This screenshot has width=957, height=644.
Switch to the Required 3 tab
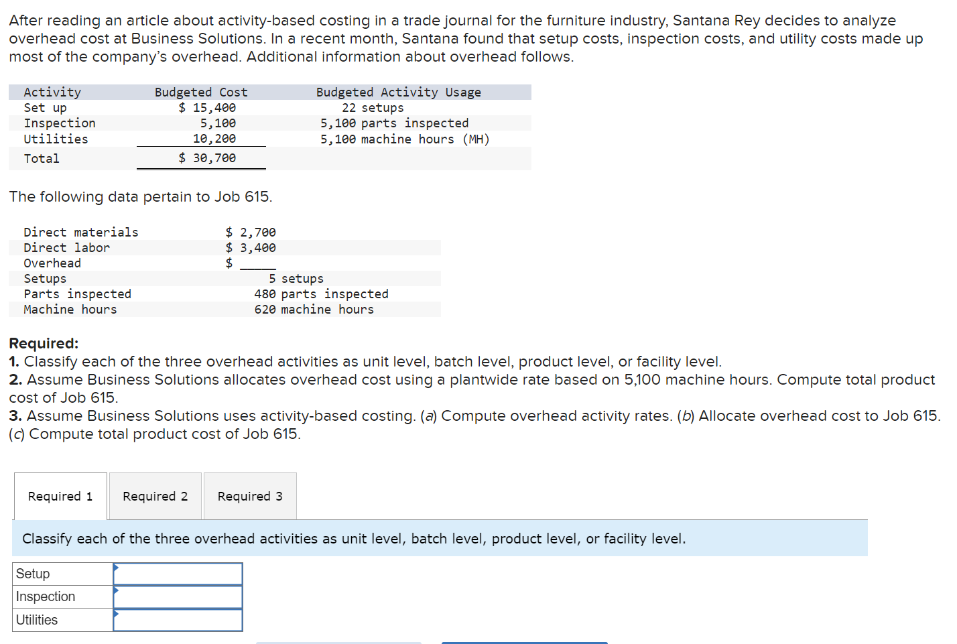[249, 496]
